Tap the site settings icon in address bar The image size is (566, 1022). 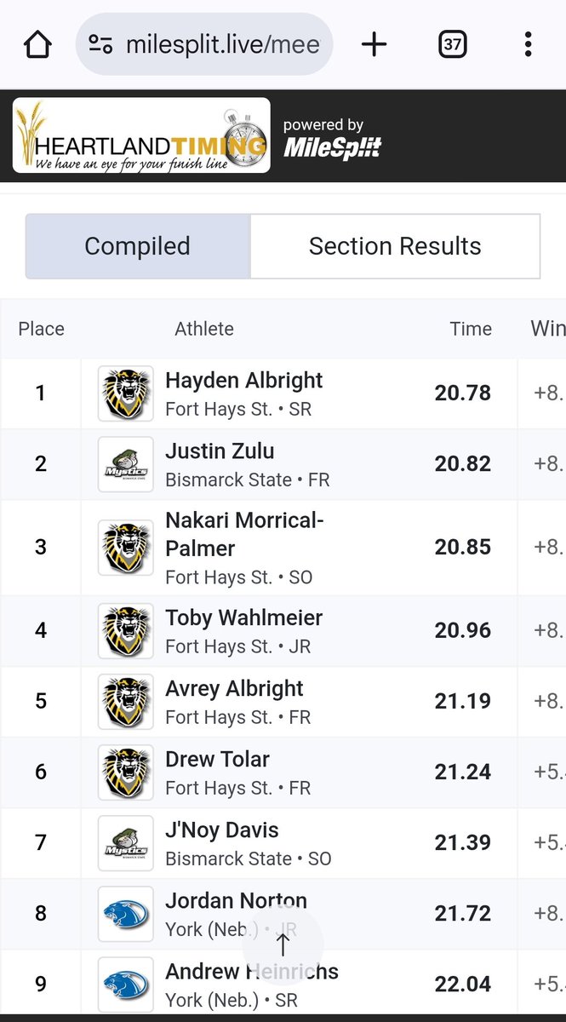(x=101, y=44)
